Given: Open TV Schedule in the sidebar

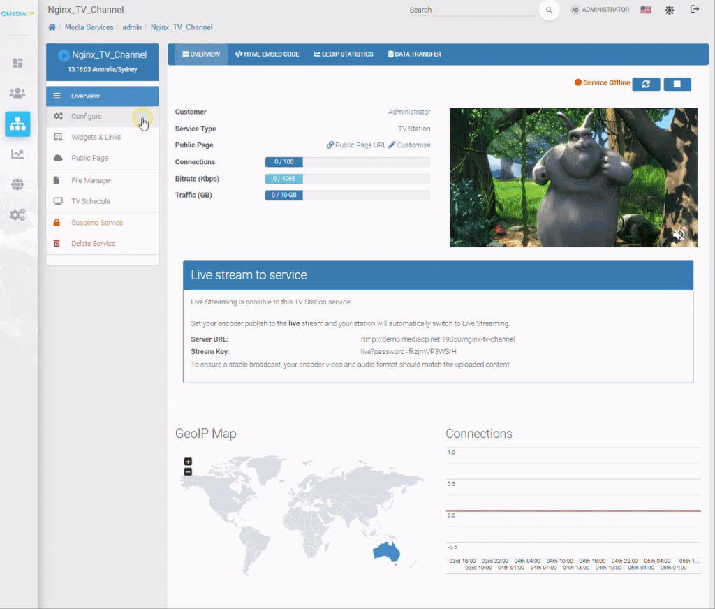Looking at the screenshot, I should [x=103, y=201].
